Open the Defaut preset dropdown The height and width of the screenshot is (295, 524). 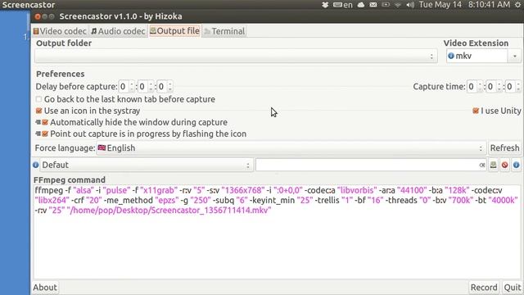point(146,165)
